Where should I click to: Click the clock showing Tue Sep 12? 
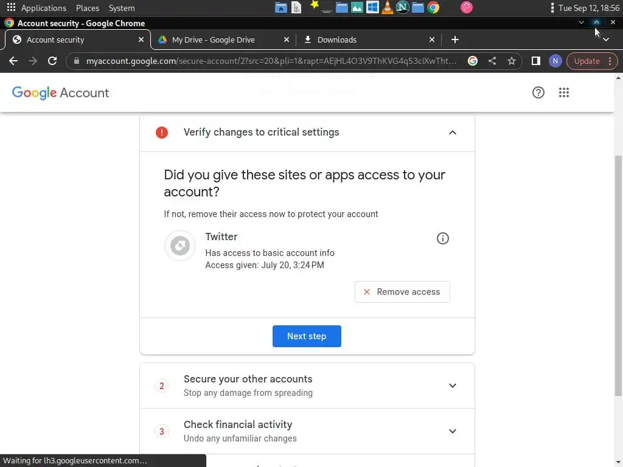589,8
